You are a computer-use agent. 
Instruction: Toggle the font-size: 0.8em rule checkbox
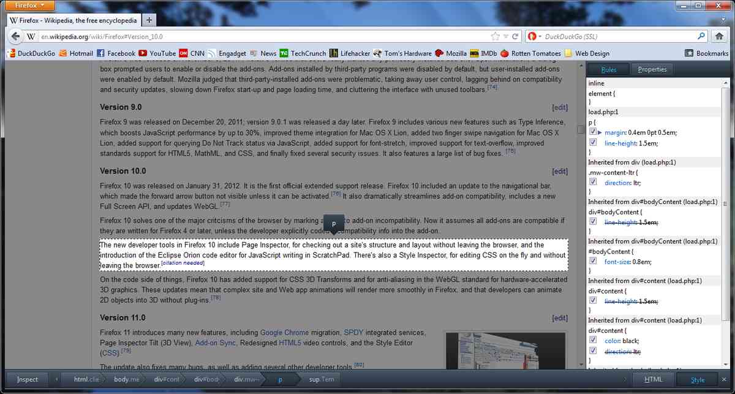592,261
